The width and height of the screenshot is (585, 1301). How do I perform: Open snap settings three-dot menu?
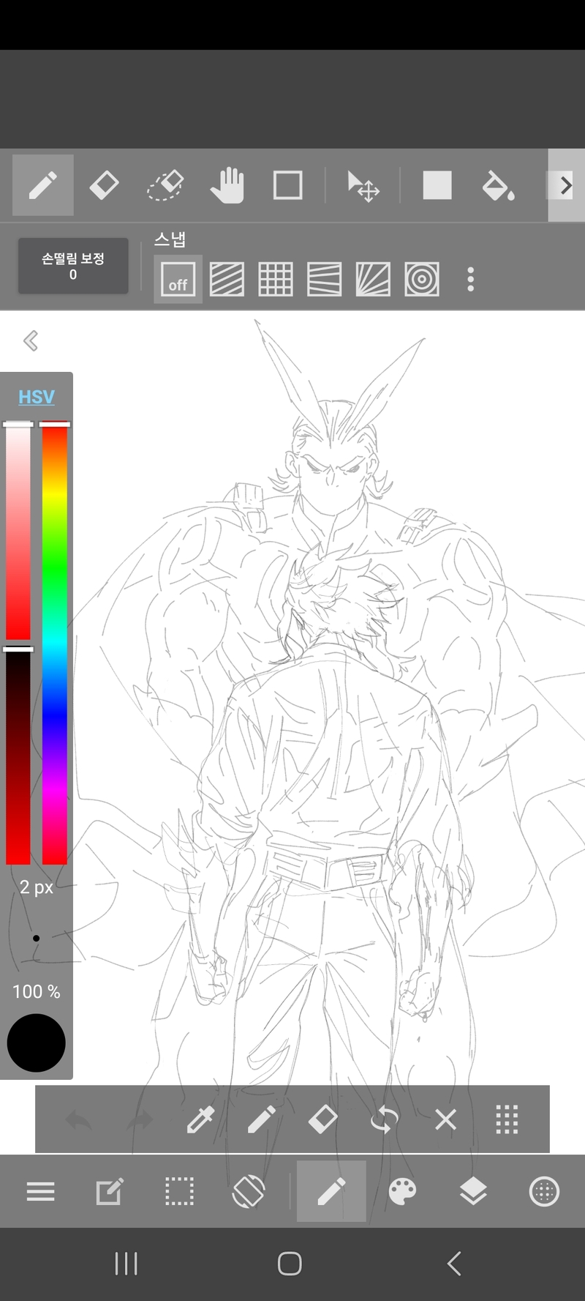tap(470, 279)
